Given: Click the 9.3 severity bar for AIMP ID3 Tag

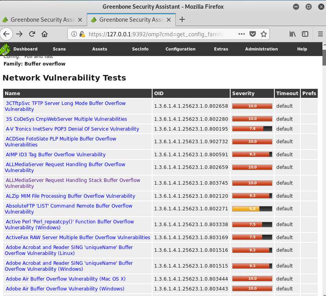Looking at the screenshot, I should point(252,154).
